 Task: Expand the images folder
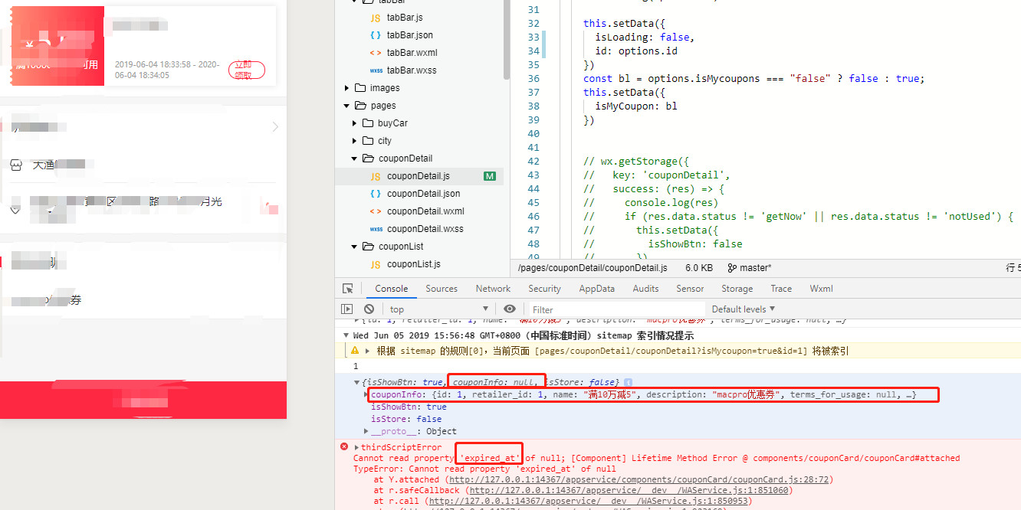[x=384, y=88]
